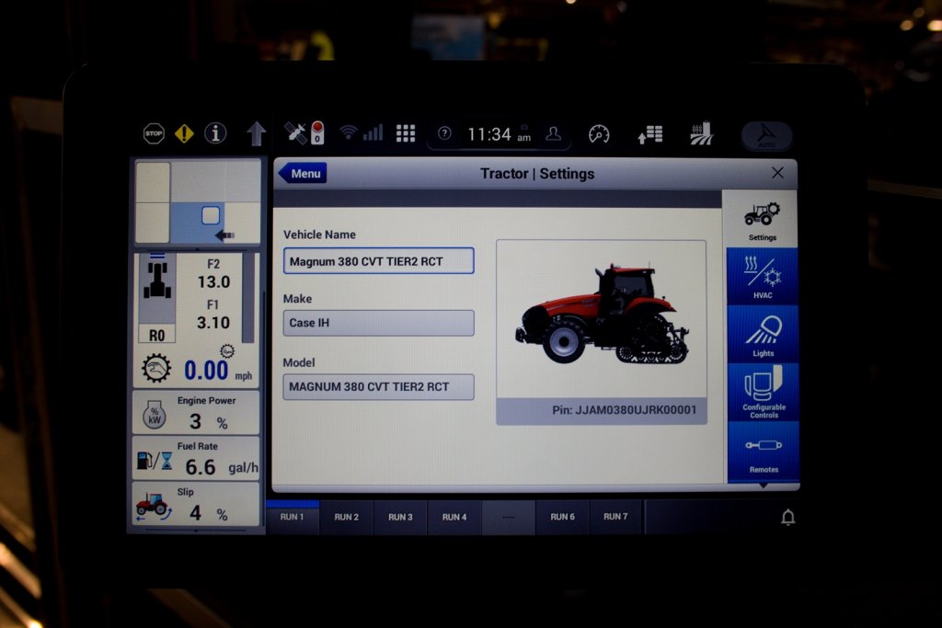This screenshot has width=942, height=628.
Task: Tap the small gear above mph reading
Action: point(227,351)
